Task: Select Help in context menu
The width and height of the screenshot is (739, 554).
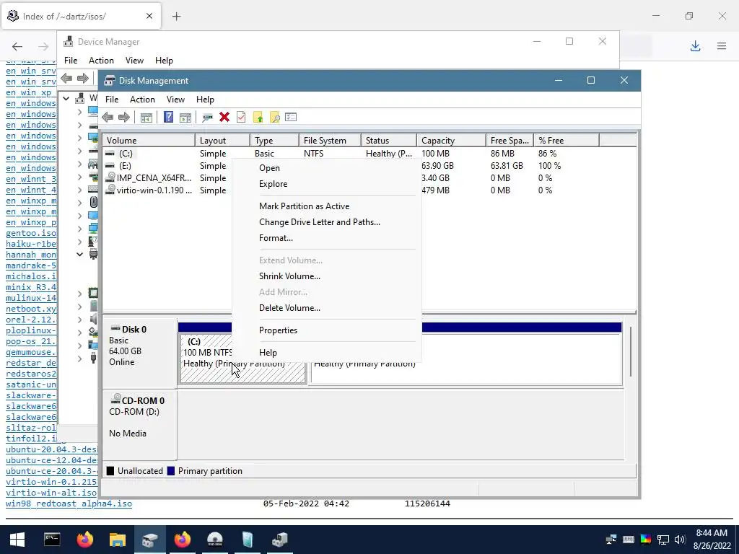Action: pyautogui.click(x=268, y=352)
